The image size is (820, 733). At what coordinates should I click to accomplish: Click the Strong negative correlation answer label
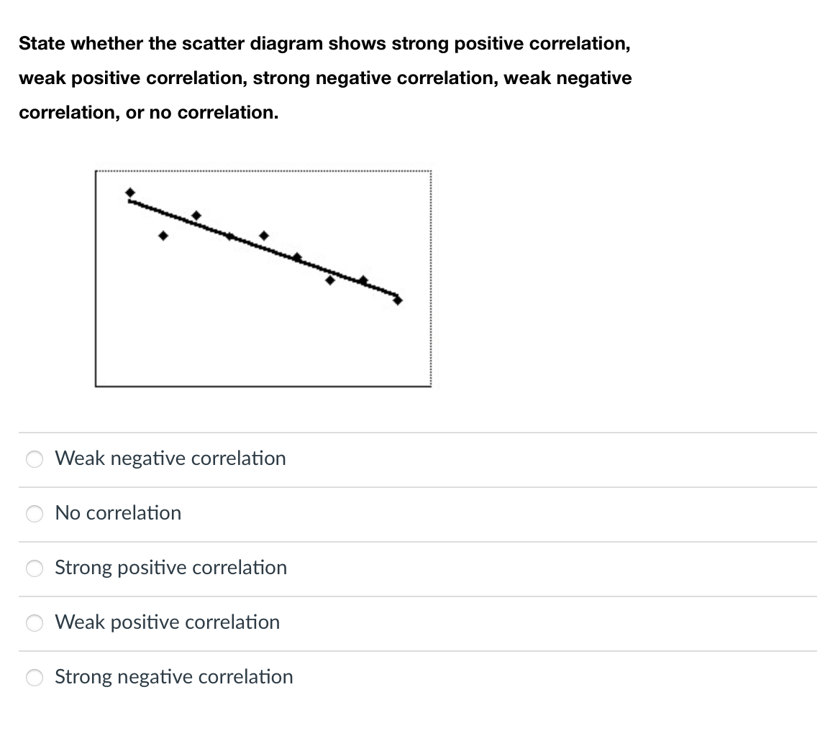173,676
